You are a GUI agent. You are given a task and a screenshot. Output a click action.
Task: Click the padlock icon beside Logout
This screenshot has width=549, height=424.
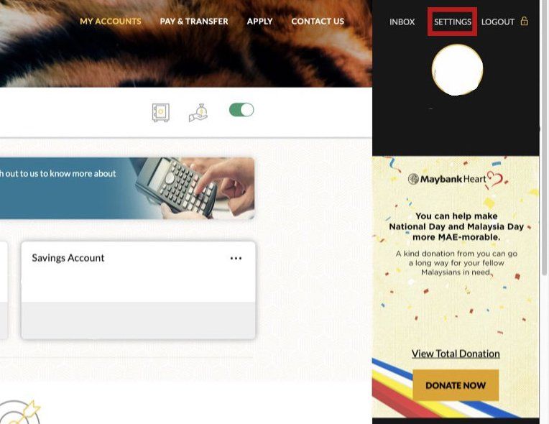tap(524, 21)
